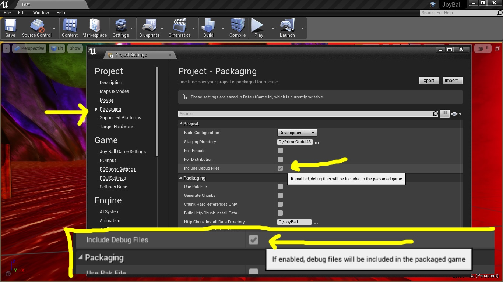Viewport: 503px width, 282px height.
Task: Open the Target Hardware settings link
Action: (116, 127)
